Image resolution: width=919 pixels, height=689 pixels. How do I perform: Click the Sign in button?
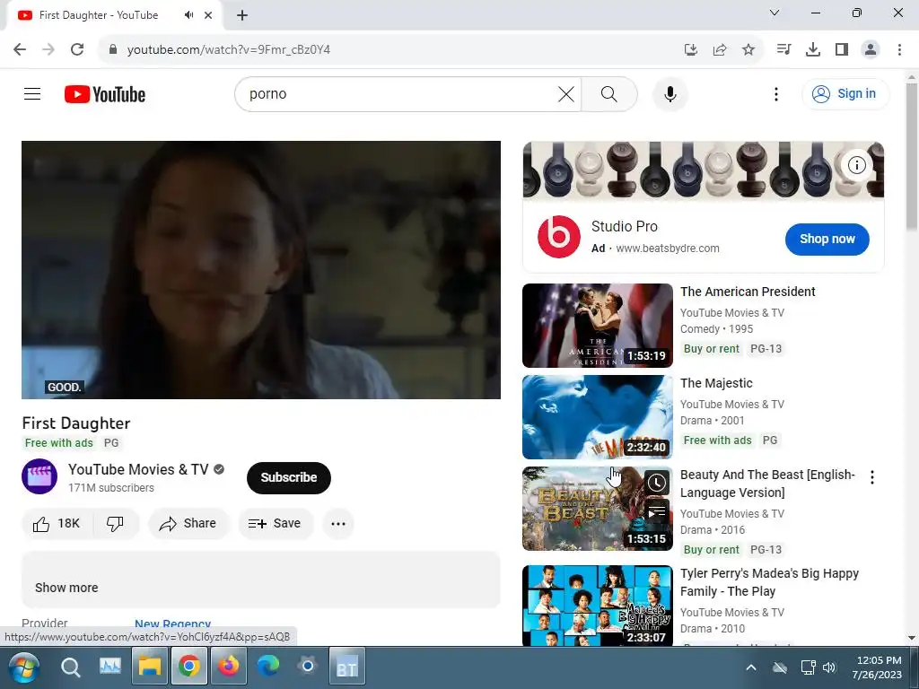(845, 93)
